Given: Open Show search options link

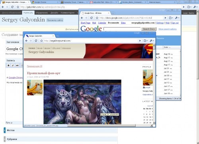Looking at the screenshot, I should [168, 29].
